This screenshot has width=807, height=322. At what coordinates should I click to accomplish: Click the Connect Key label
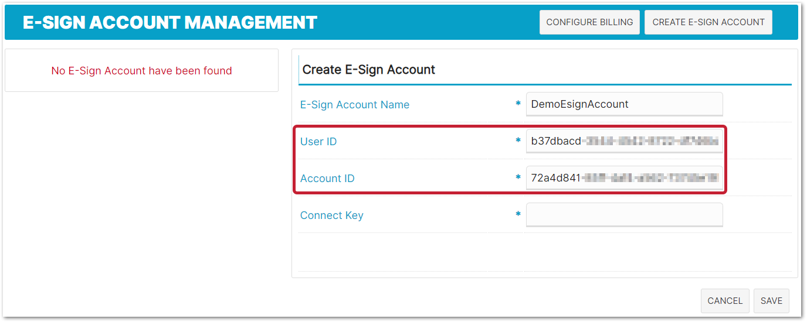click(x=332, y=215)
